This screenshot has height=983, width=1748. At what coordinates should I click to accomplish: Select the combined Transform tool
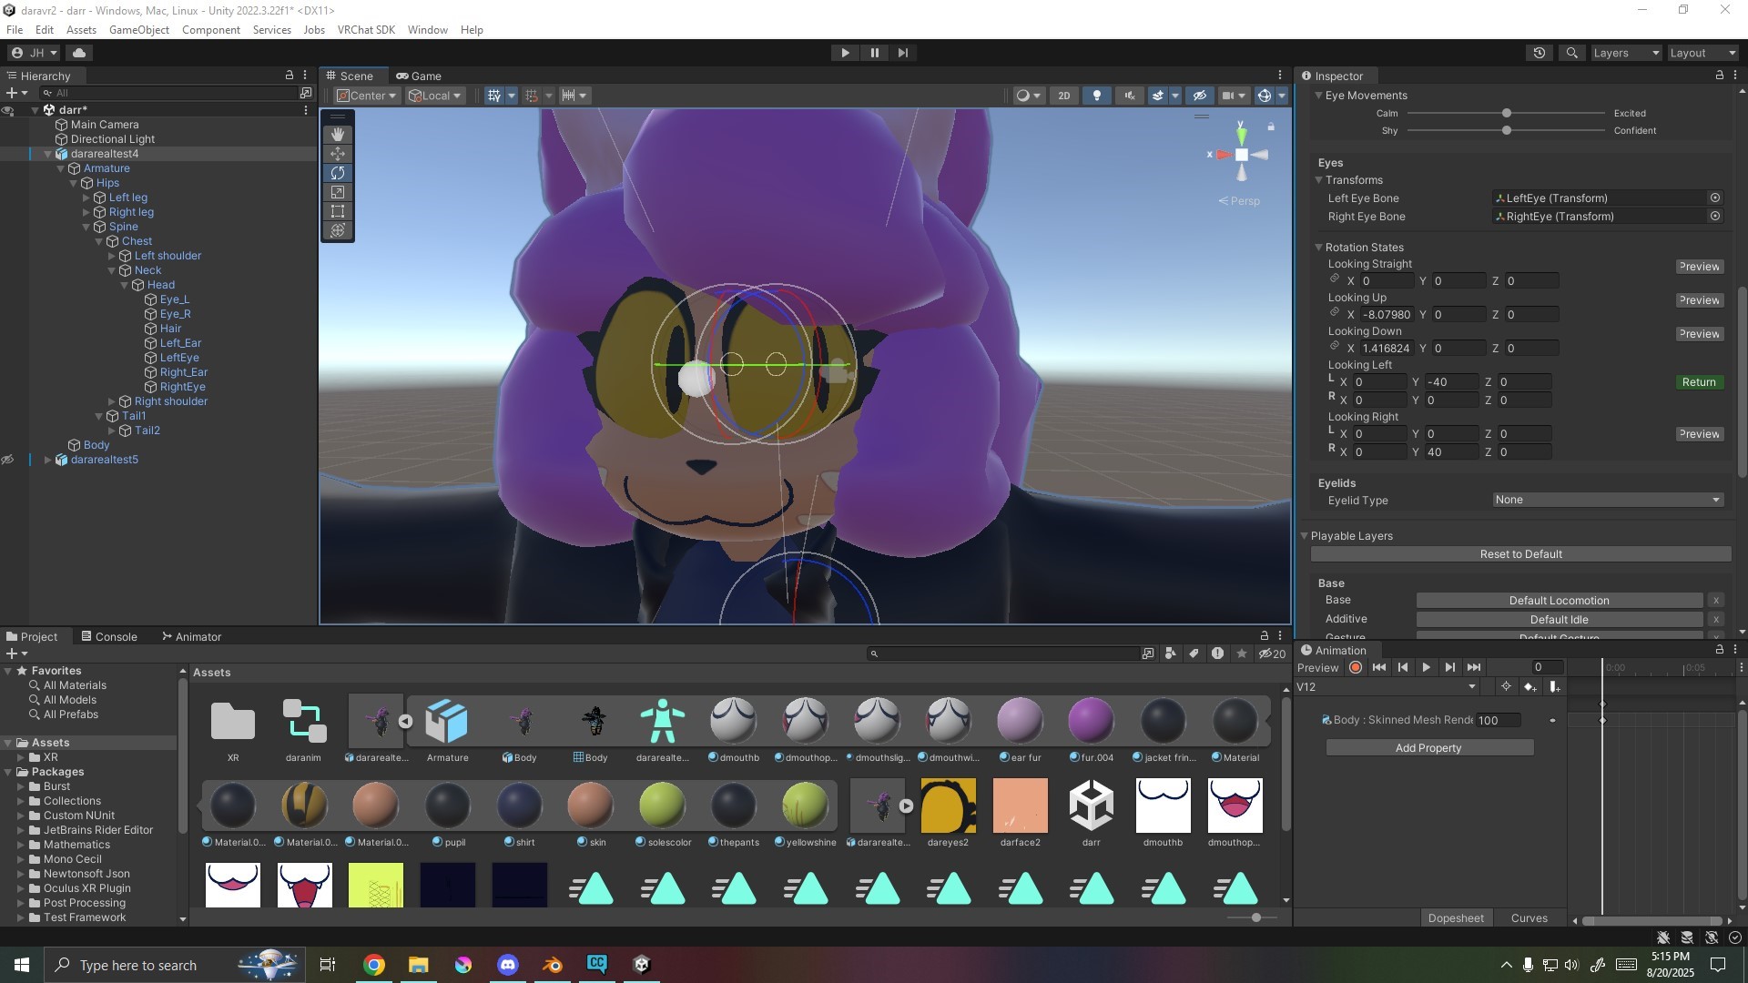pyautogui.click(x=338, y=230)
